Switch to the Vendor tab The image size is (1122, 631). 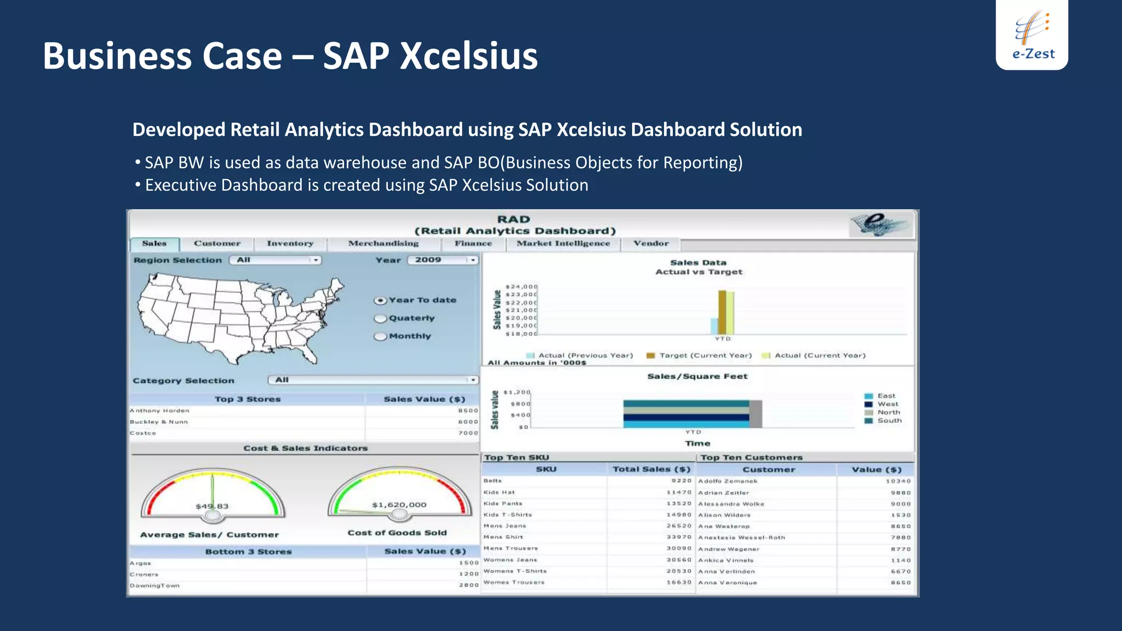coord(651,244)
